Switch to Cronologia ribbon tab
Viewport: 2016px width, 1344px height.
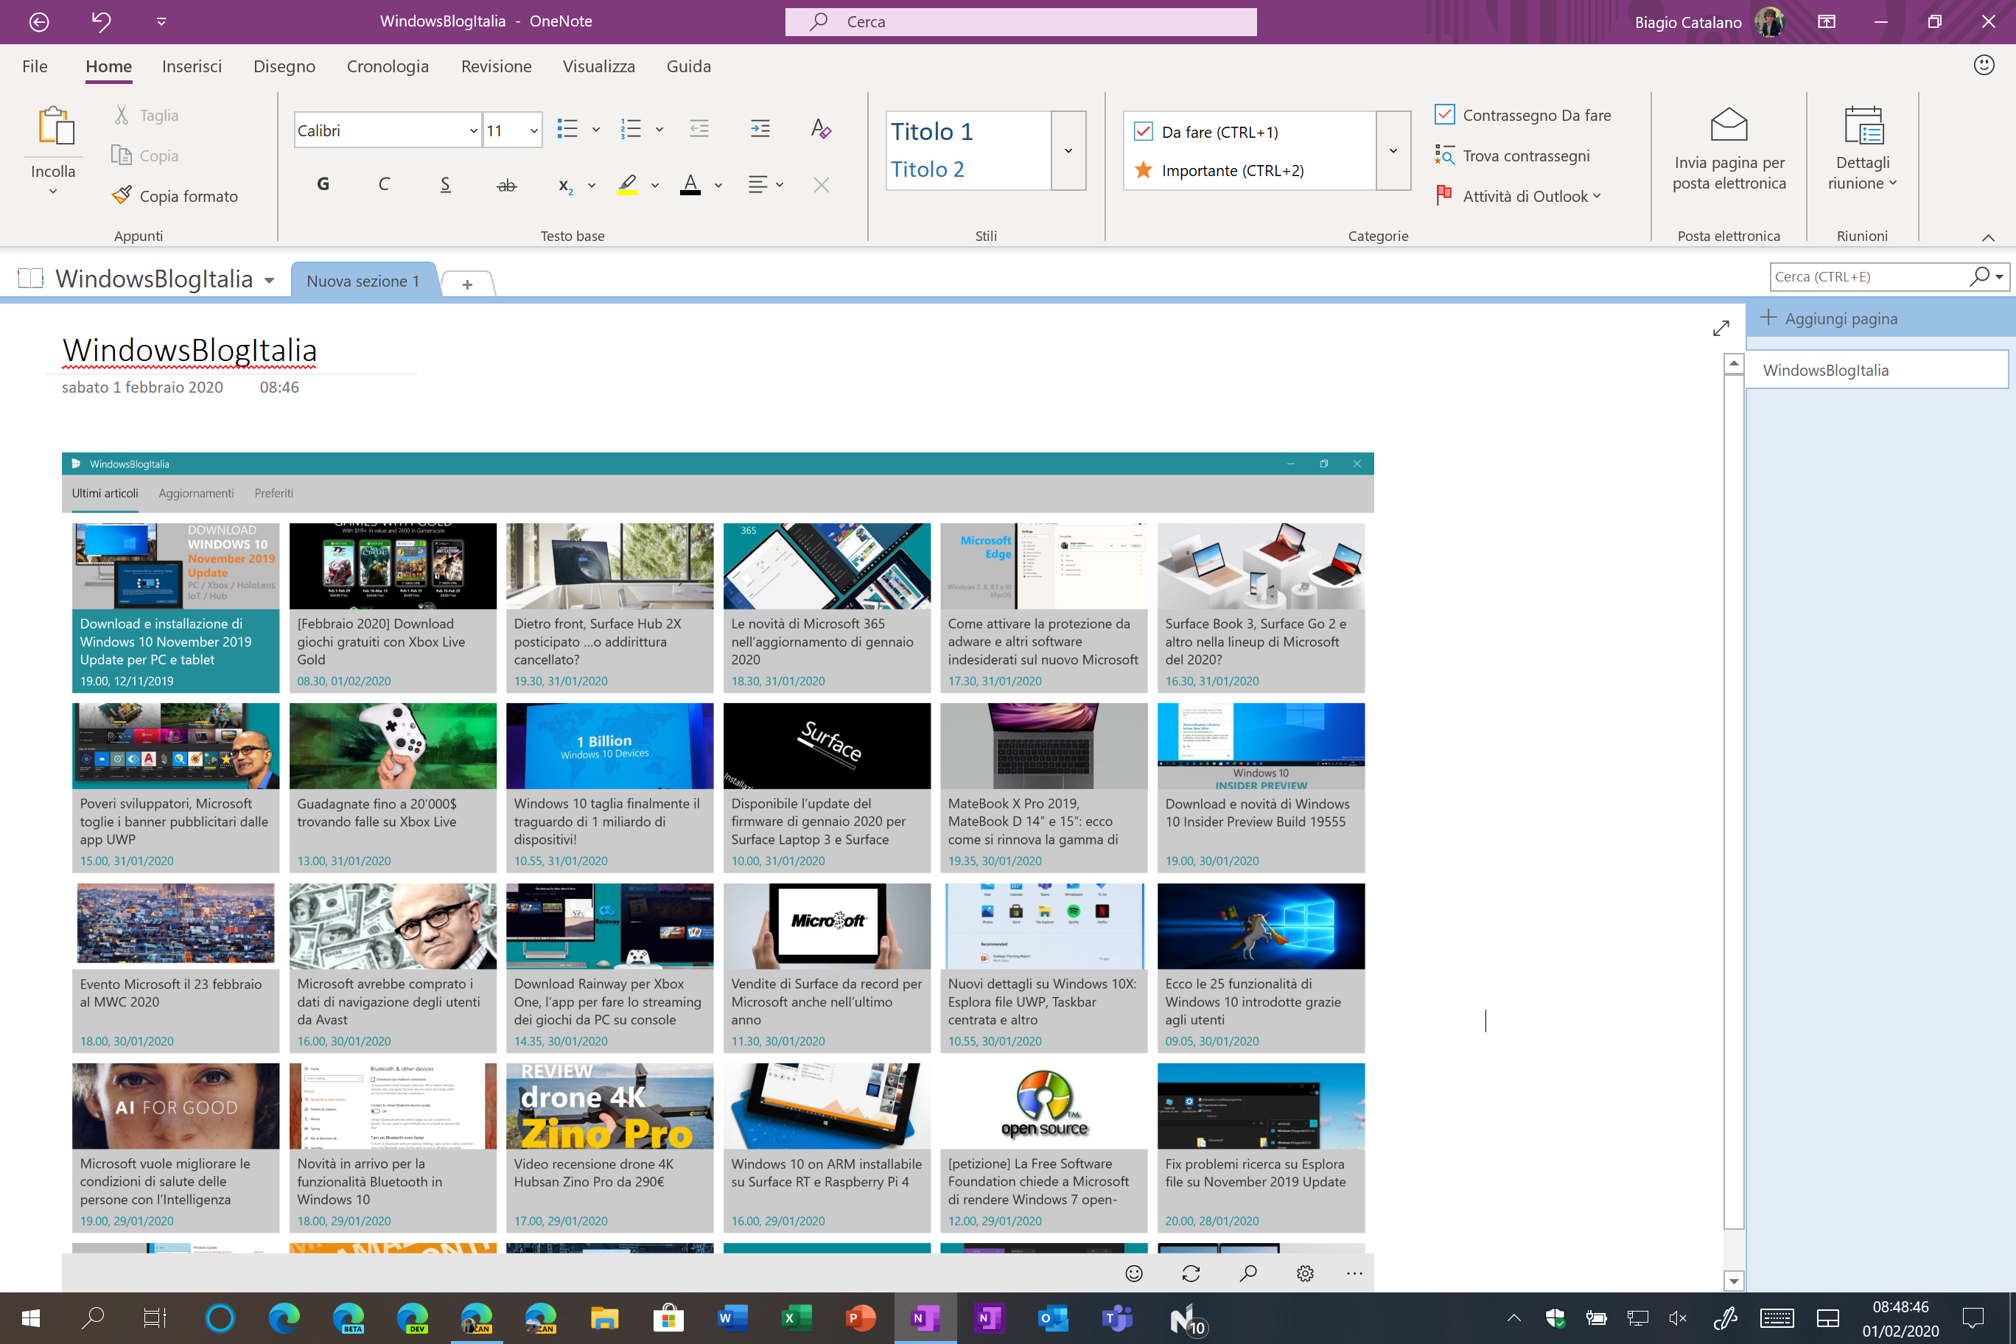tap(388, 66)
